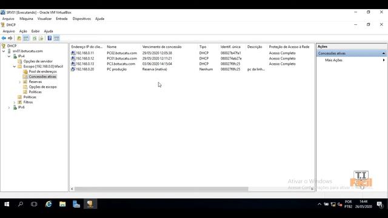Select reservation icon for 192.168.0.20
Viewport: 388px width, 218px height.
73,69
